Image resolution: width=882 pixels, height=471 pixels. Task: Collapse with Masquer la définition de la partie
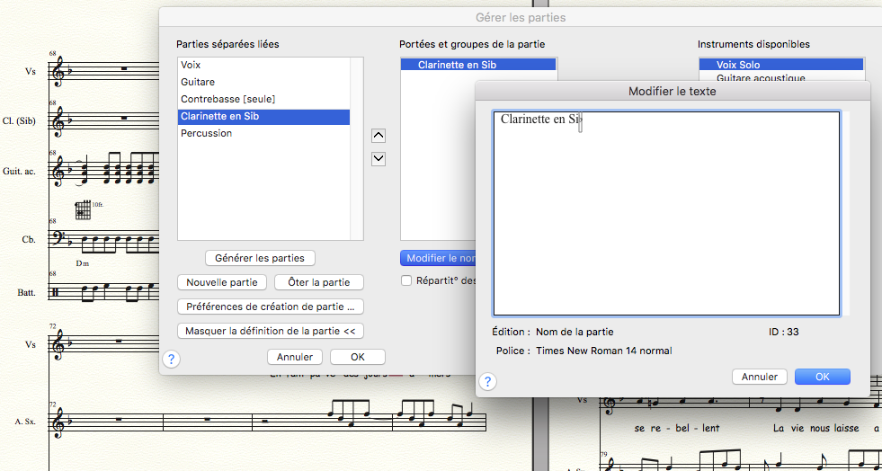point(271,330)
